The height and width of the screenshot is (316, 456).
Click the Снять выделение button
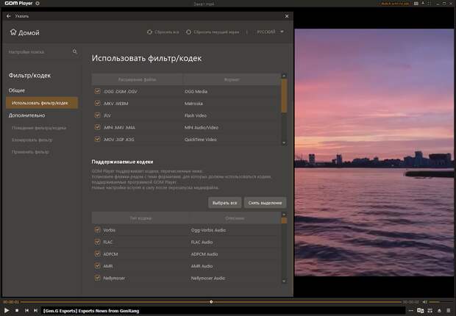point(265,202)
